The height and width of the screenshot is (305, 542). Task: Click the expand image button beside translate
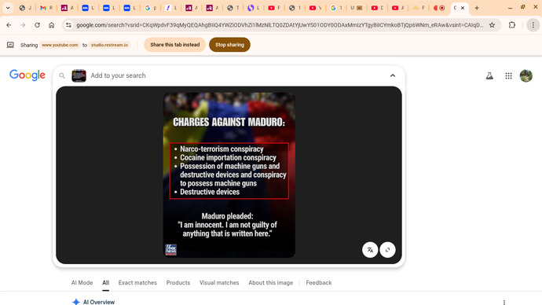click(x=387, y=250)
